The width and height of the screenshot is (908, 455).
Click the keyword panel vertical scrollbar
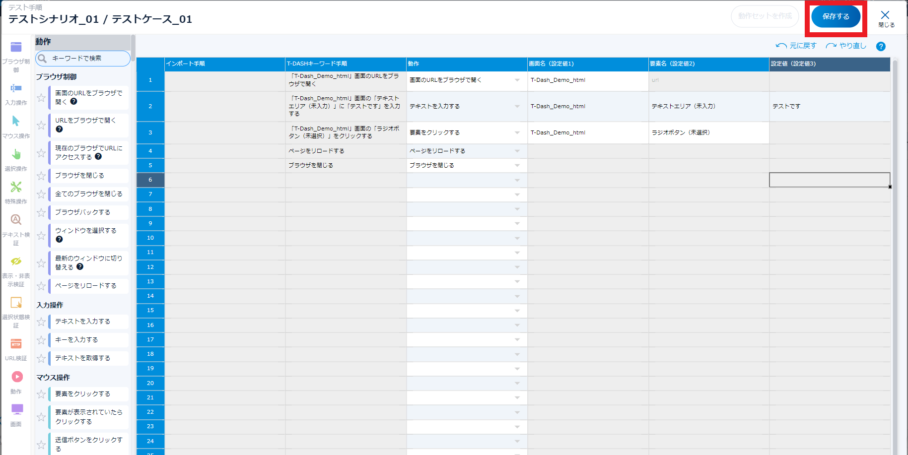[133, 47]
